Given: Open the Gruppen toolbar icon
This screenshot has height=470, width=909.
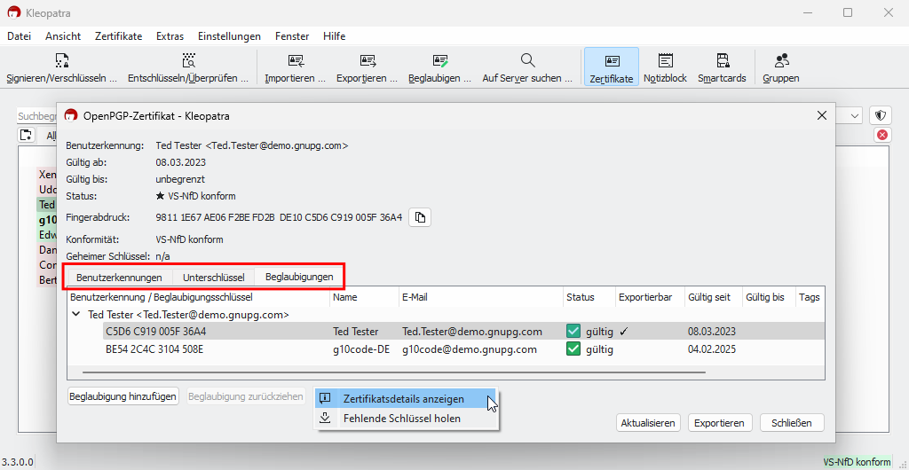Looking at the screenshot, I should coord(781,61).
